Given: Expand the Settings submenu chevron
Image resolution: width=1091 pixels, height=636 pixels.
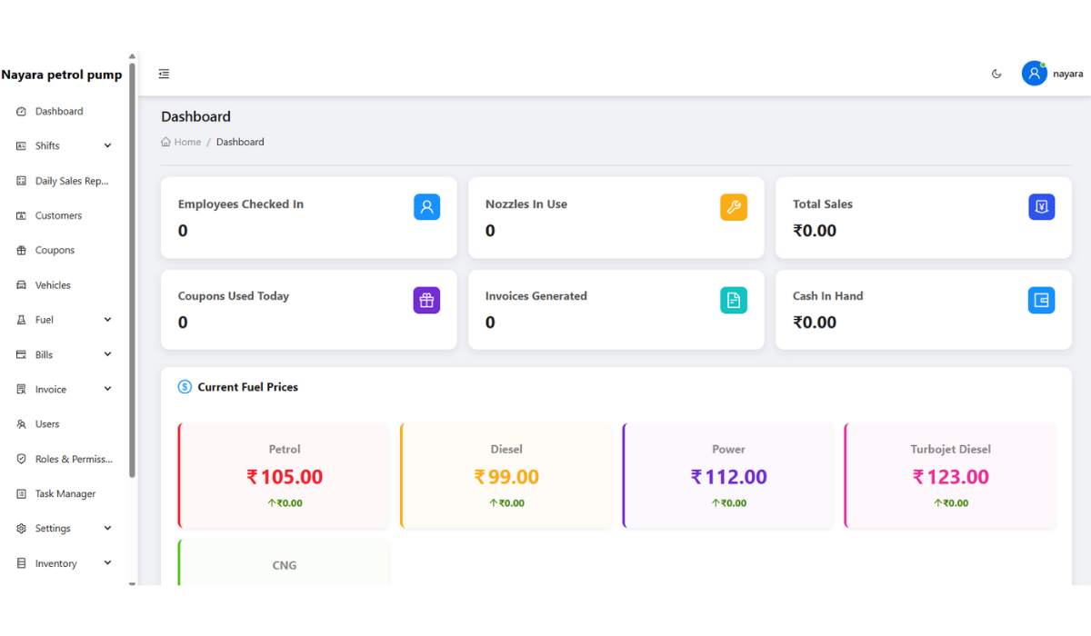Looking at the screenshot, I should (x=108, y=529).
